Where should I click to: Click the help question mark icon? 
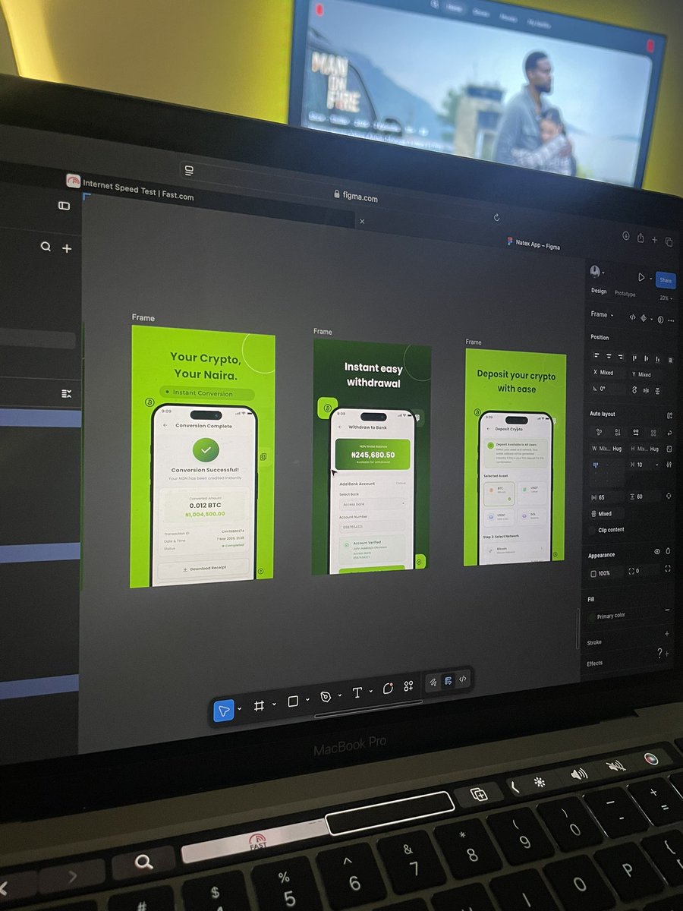tap(659, 653)
